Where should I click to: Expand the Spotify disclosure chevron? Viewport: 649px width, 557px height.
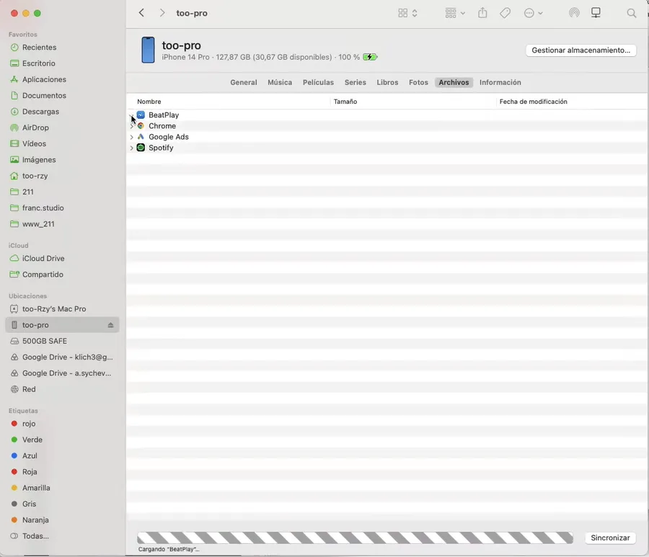tap(131, 148)
